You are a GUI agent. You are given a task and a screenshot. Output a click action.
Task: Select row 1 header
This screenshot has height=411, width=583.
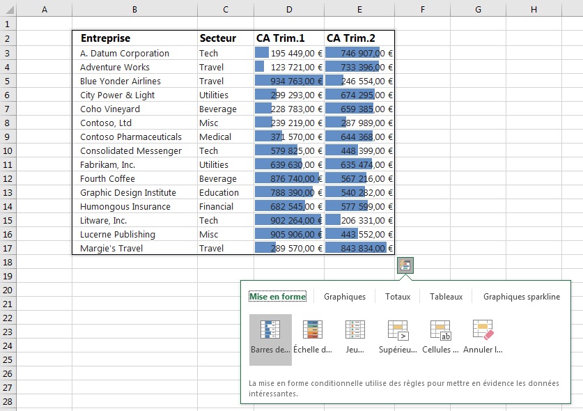8,24
